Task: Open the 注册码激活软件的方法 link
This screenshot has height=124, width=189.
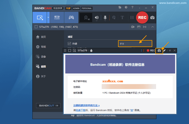Action: tap(86, 105)
